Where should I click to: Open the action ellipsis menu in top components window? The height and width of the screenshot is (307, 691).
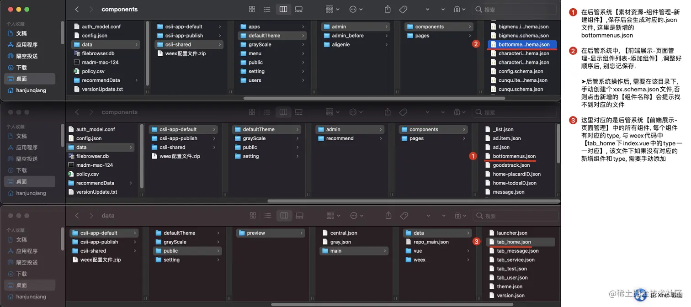(356, 9)
